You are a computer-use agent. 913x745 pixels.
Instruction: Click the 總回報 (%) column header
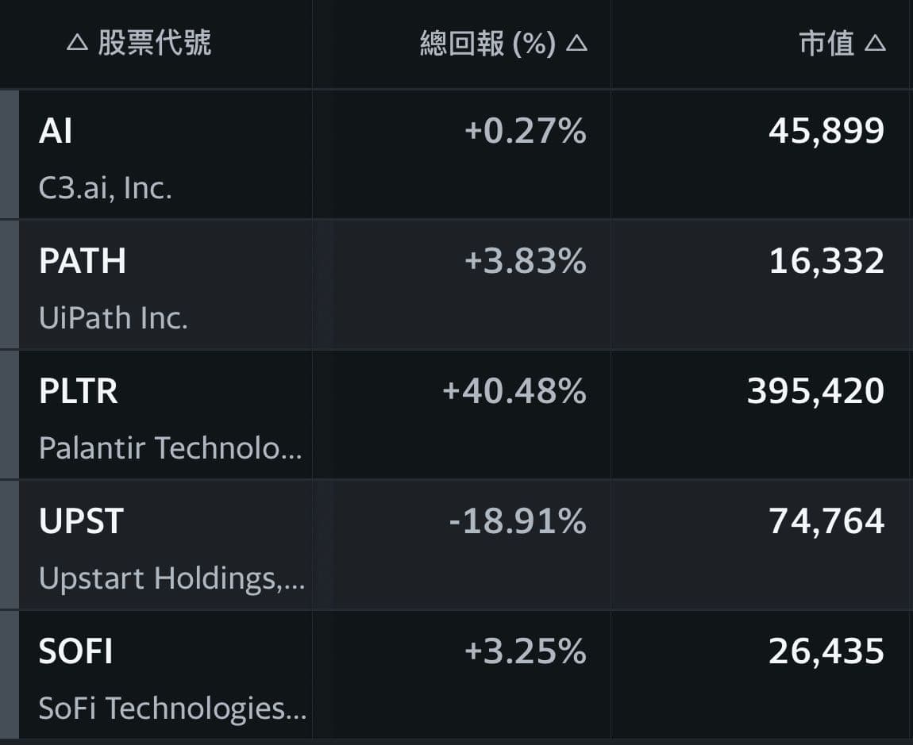point(487,44)
